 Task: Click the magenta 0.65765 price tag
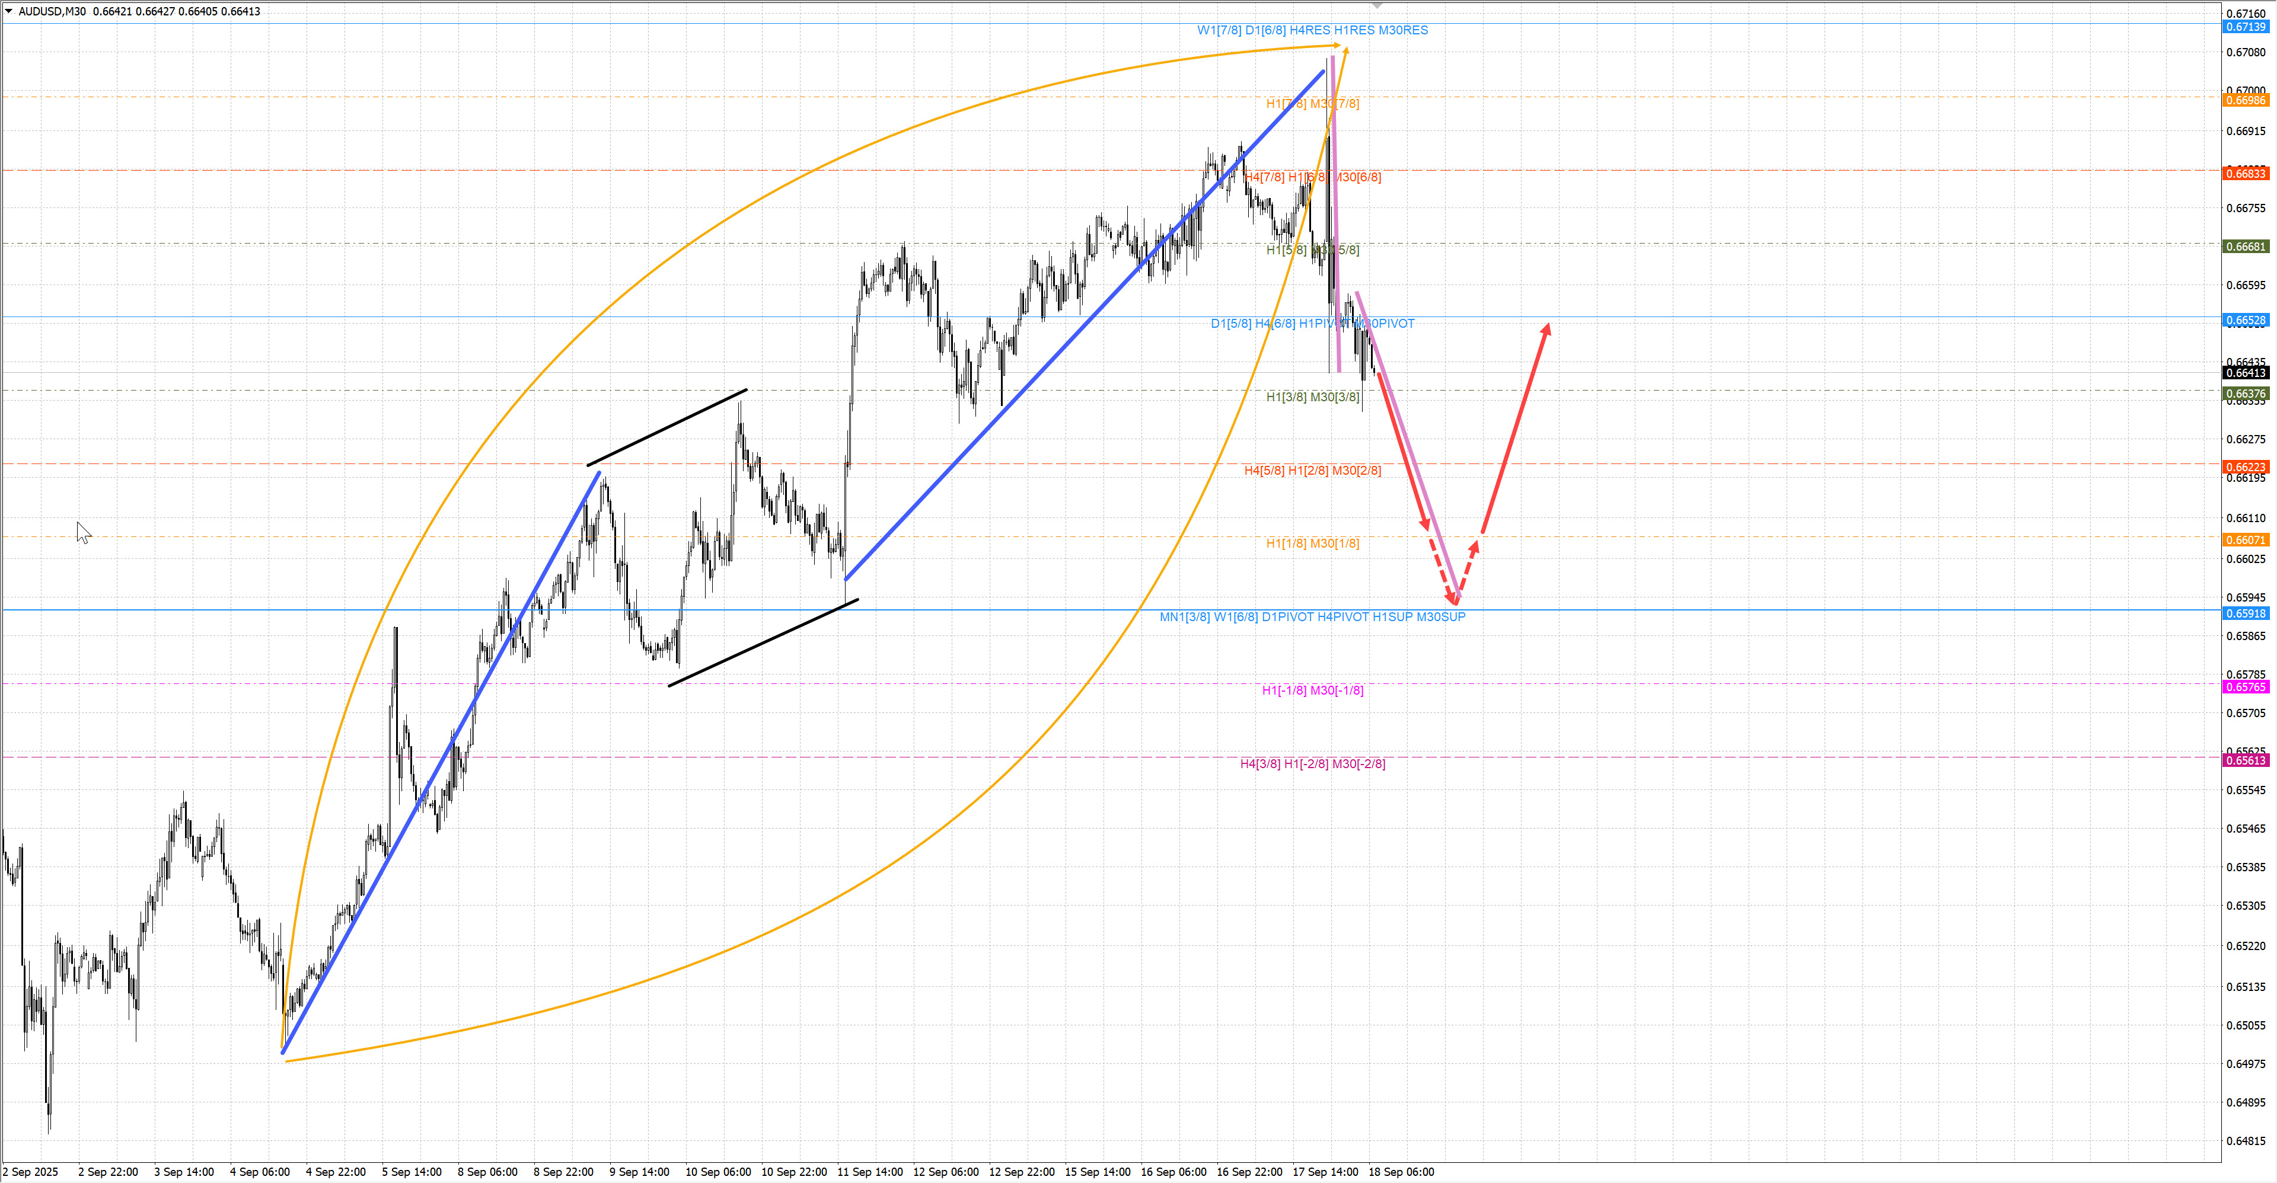coord(2245,688)
